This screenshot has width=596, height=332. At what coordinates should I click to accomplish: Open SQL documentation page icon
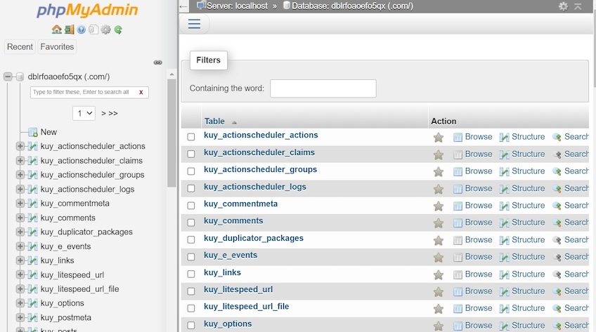coord(93,29)
